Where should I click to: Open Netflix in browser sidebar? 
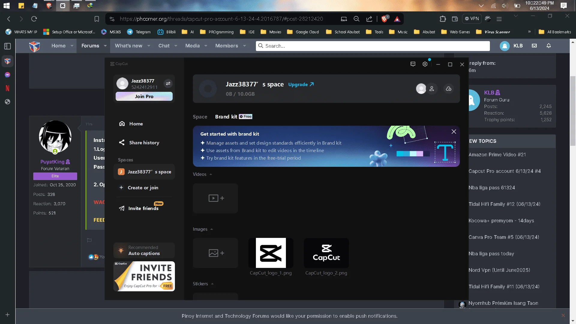coord(7,88)
